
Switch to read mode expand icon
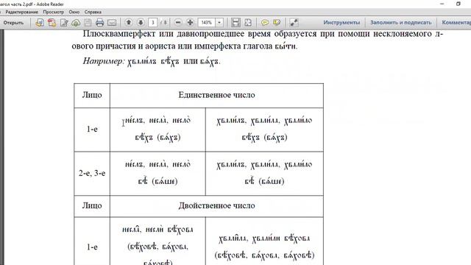point(294,23)
